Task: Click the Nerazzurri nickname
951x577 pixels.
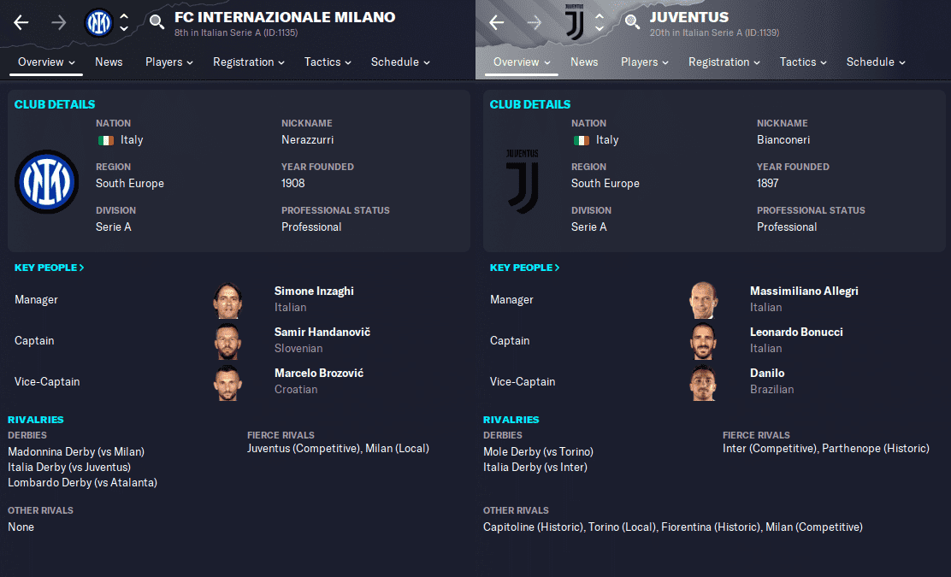Action: [x=308, y=140]
